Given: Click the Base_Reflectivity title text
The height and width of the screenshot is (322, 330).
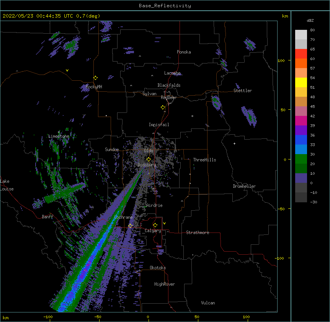Looking at the screenshot, I should tap(165, 6).
